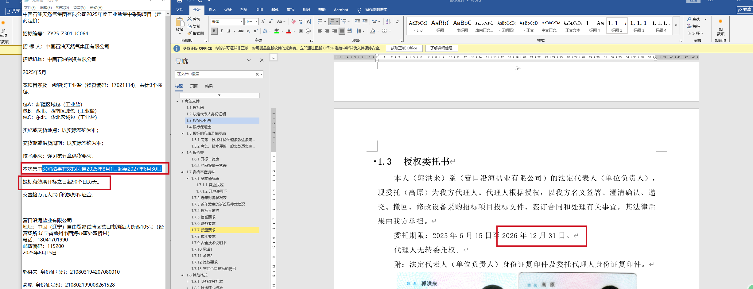Click the strikethrough abc icon
This screenshot has height=289, width=753.
[241, 31]
